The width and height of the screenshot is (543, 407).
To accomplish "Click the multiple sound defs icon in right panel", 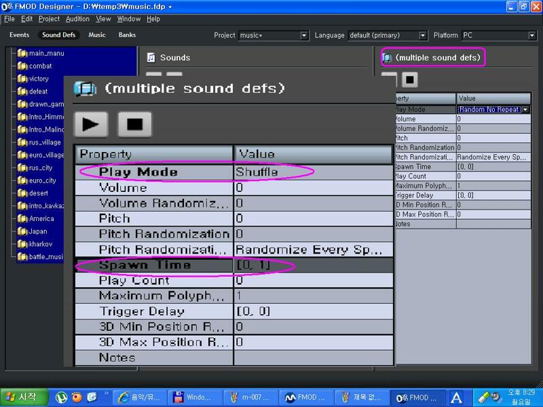I will point(387,58).
